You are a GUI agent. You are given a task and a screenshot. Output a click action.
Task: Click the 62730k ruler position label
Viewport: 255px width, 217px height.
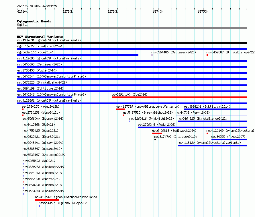pos(113,11)
